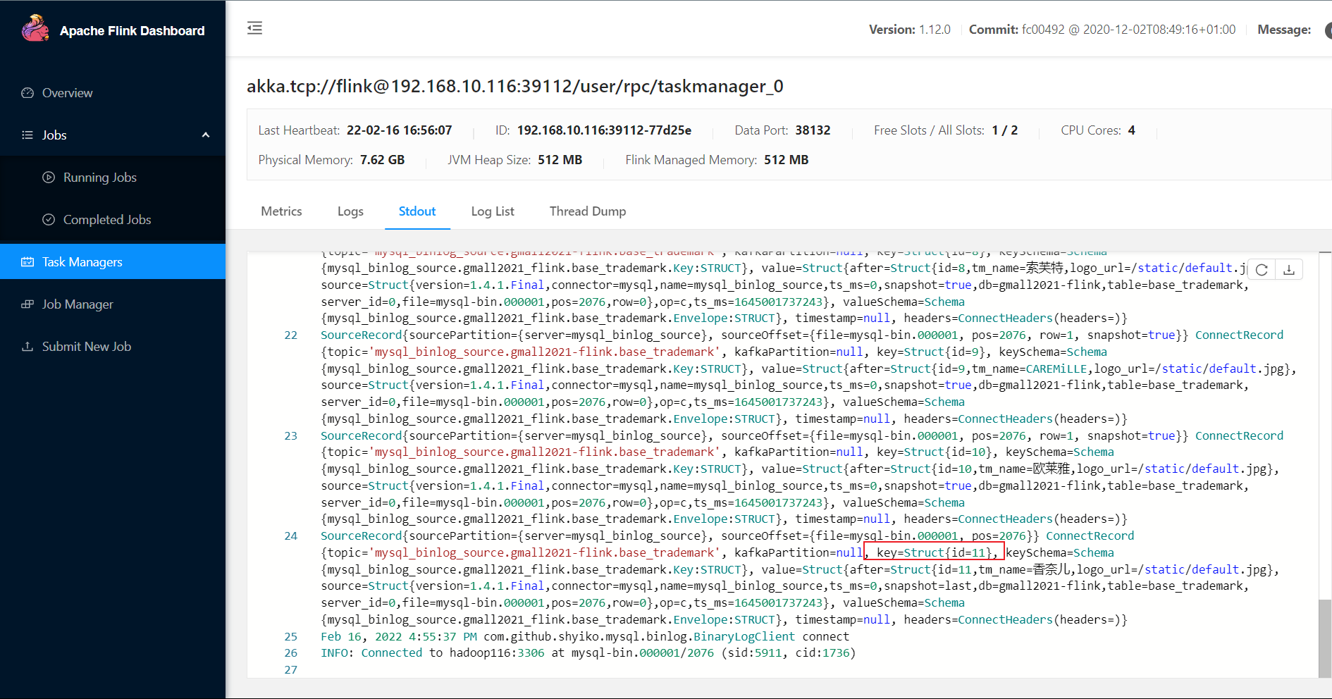Viewport: 1332px width, 699px height.
Task: Click key=Struct{id=9} in the log
Action: click(x=931, y=352)
